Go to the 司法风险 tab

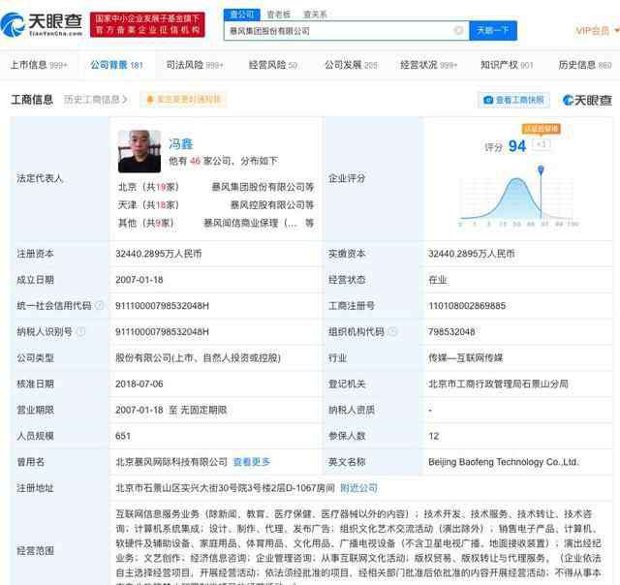pyautogui.click(x=195, y=65)
